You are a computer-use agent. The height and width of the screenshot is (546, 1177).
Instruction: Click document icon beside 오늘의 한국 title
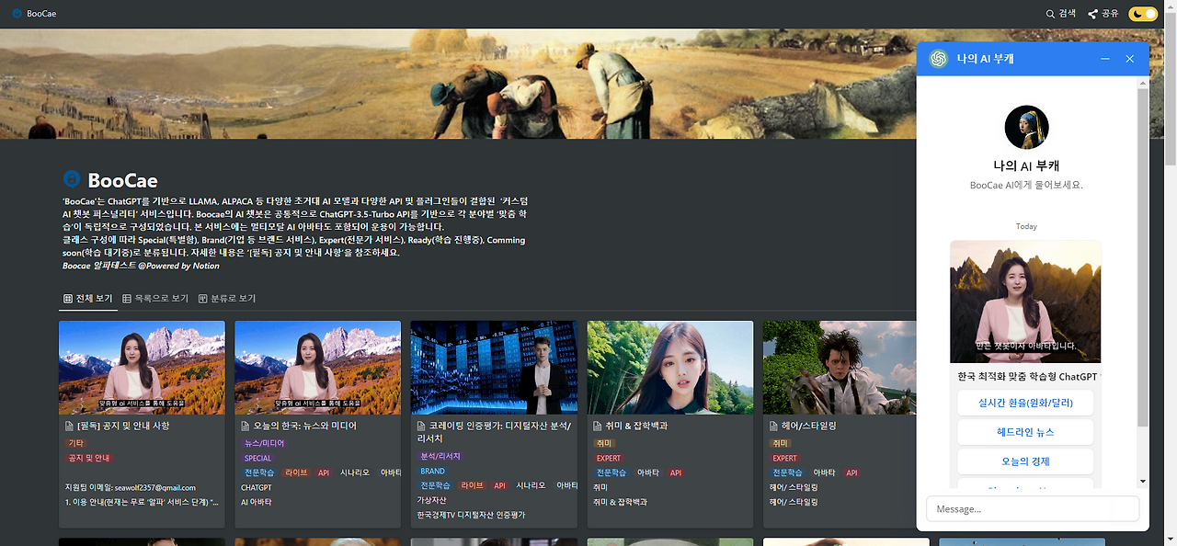[x=246, y=427]
